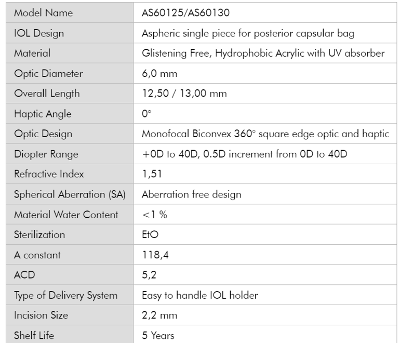Click the Diopter Range label
Viewport: 399px width, 343px height.
[x=46, y=154]
